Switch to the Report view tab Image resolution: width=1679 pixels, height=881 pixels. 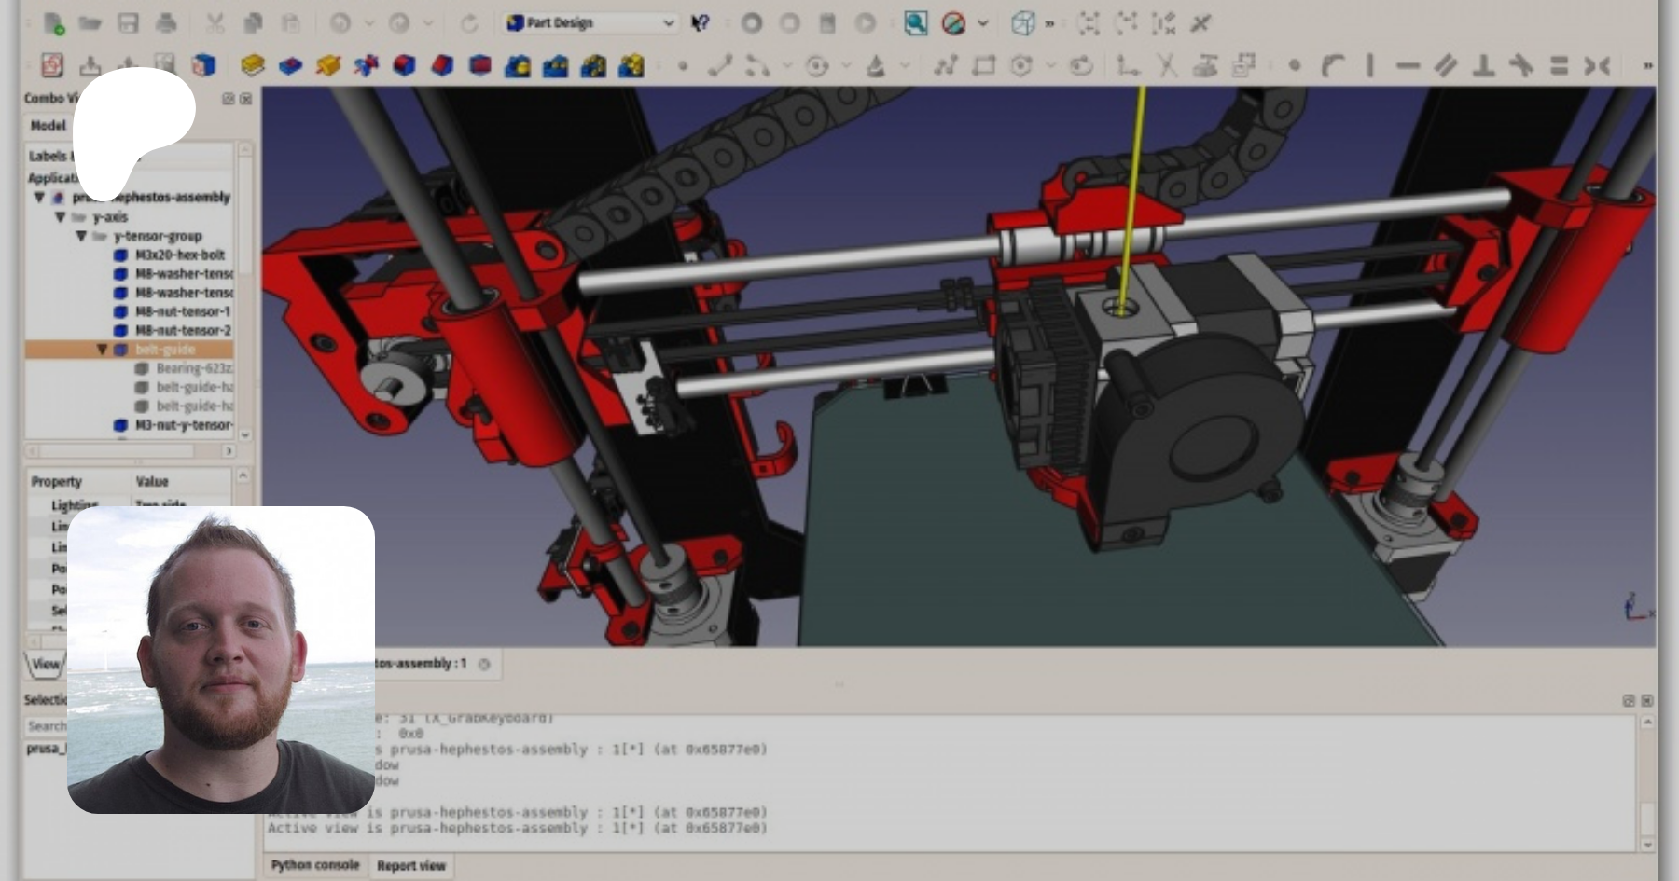[410, 865]
